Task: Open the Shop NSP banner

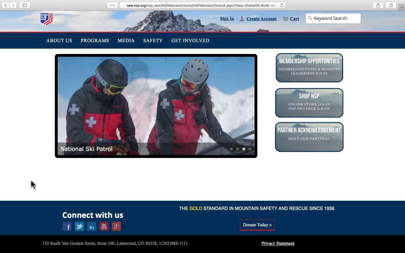Action: click(x=309, y=103)
